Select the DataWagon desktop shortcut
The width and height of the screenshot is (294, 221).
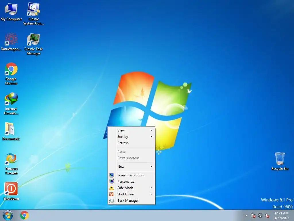[x=11, y=42]
